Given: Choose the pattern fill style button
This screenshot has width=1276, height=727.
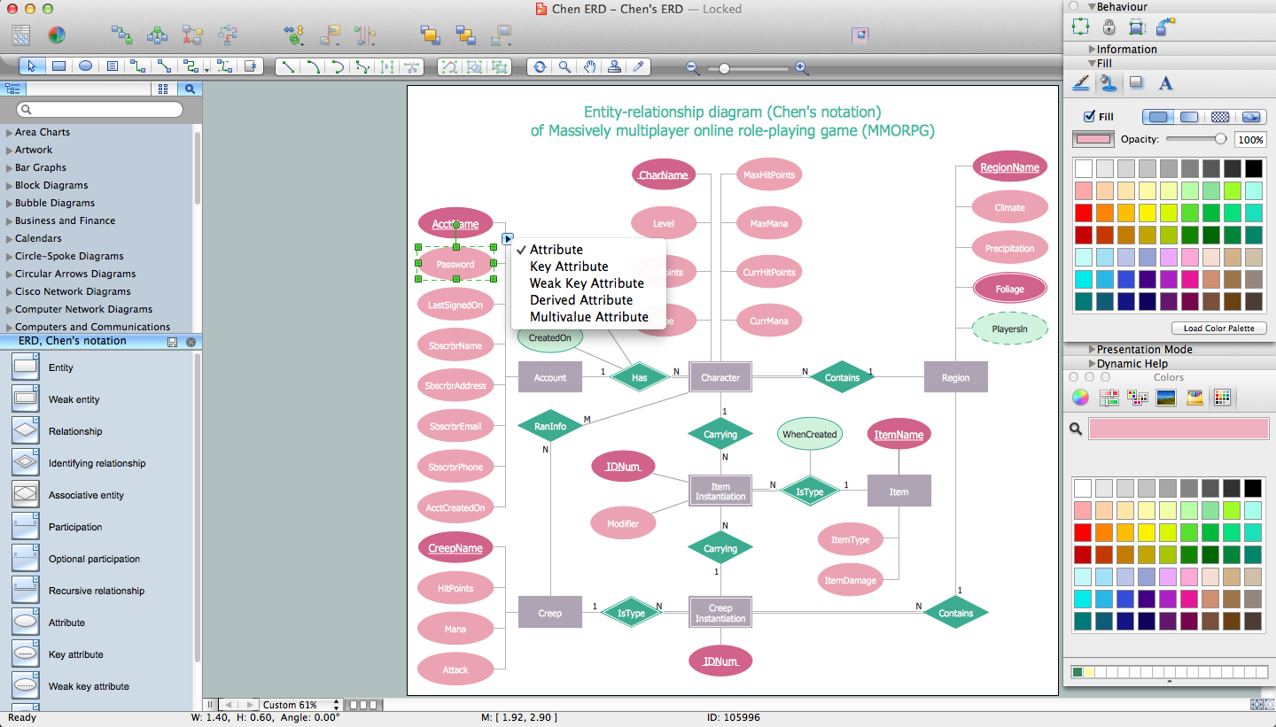Looking at the screenshot, I should coord(1220,117).
